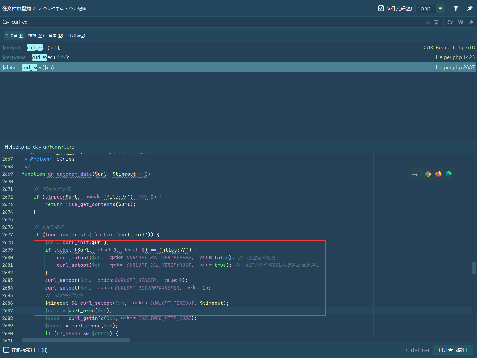The height and width of the screenshot is (358, 477).
Task: Click curl_errno call on line 2689
Action: (86, 326)
